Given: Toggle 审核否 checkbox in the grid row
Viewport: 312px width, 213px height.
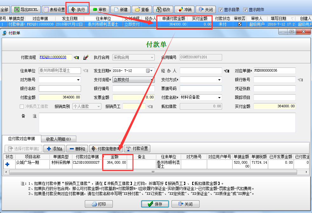Looking at the screenshot, I should (240, 24).
